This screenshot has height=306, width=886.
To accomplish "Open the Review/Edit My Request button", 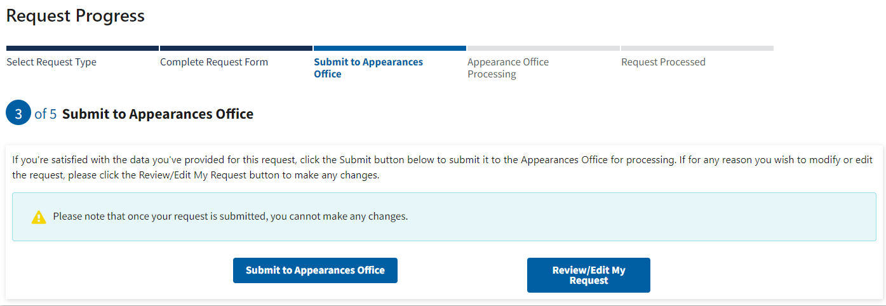I will click(x=588, y=275).
